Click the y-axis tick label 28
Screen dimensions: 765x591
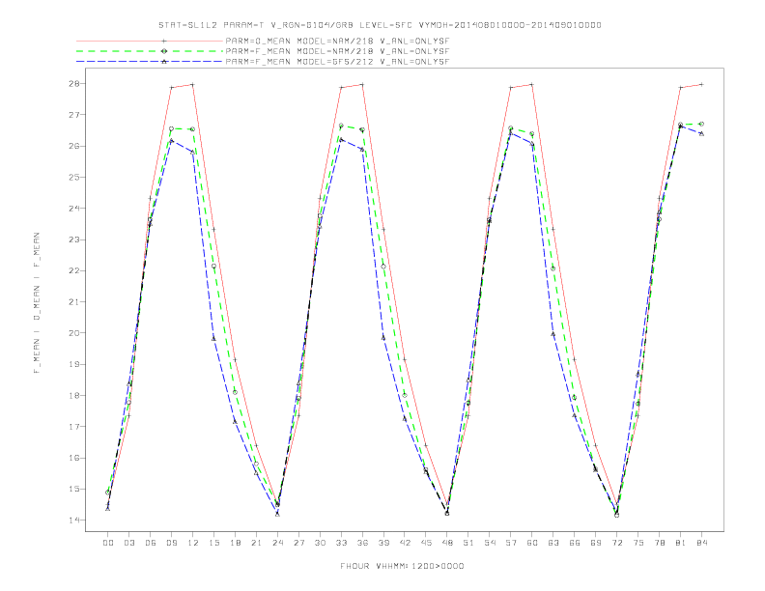[x=74, y=83]
